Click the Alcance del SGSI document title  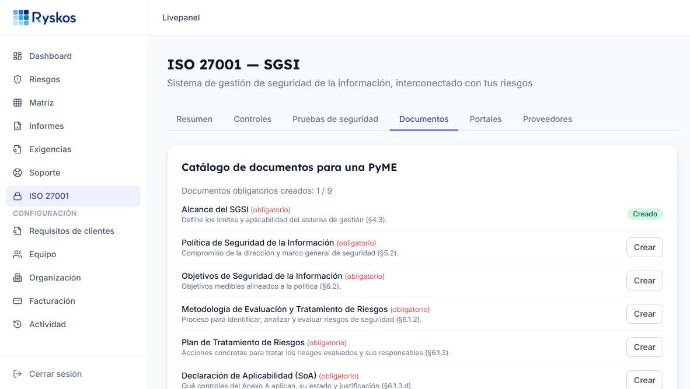[215, 210]
